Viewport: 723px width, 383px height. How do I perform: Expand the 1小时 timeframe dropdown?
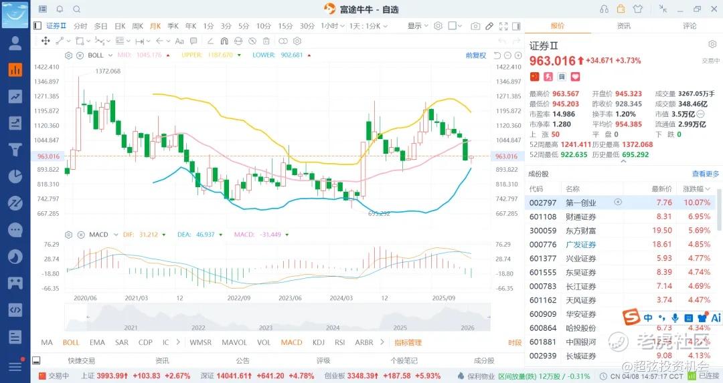pyautogui.click(x=331, y=26)
